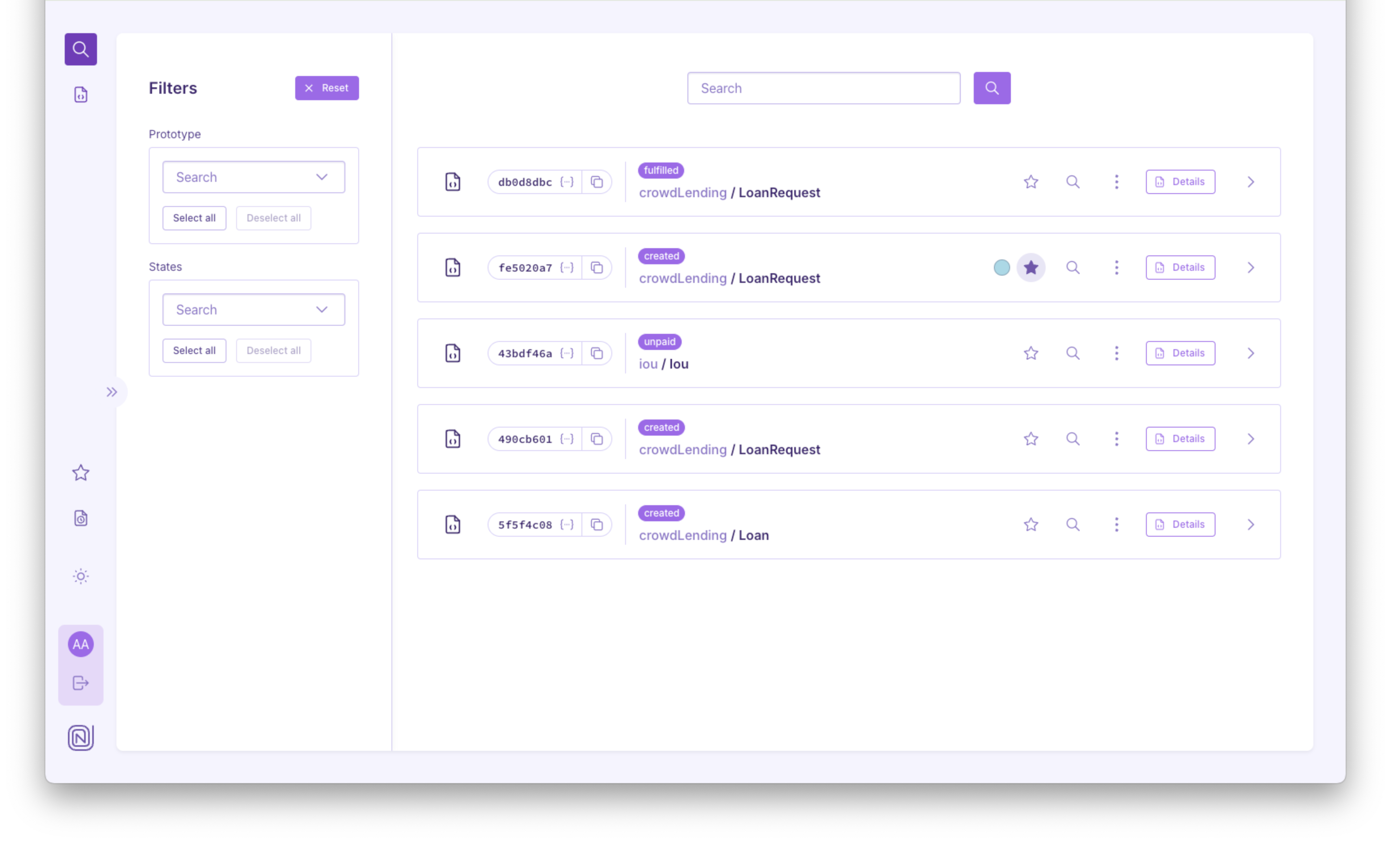
Task: Open the protocols document icon in the sidebar
Action: coord(81,94)
